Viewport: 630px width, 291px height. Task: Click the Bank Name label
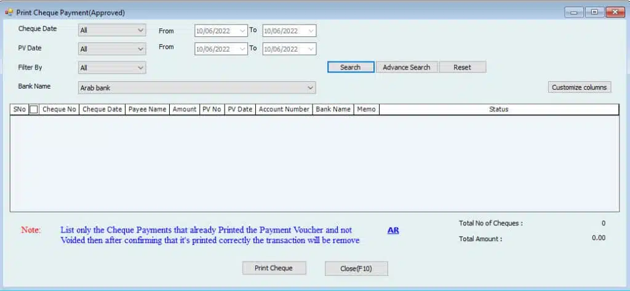pyautogui.click(x=34, y=86)
